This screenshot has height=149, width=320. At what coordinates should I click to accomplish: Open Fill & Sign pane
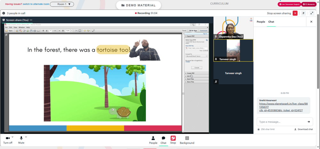(x=193, y=31)
